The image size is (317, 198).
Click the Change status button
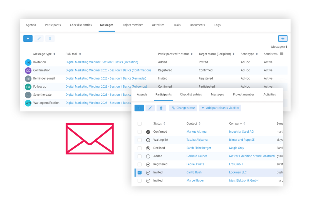(183, 108)
